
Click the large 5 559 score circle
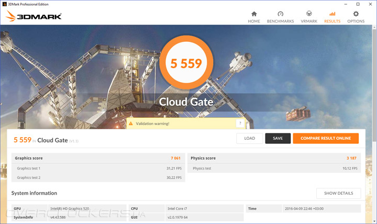(x=186, y=62)
